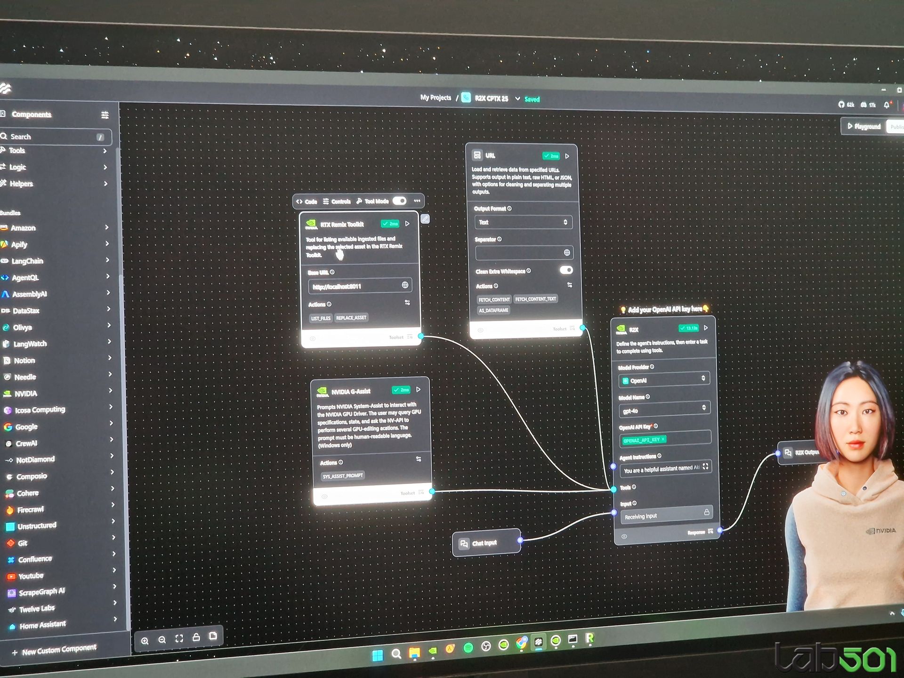904x678 pixels.
Task: Open notifications bell icon
Action: pyautogui.click(x=887, y=105)
